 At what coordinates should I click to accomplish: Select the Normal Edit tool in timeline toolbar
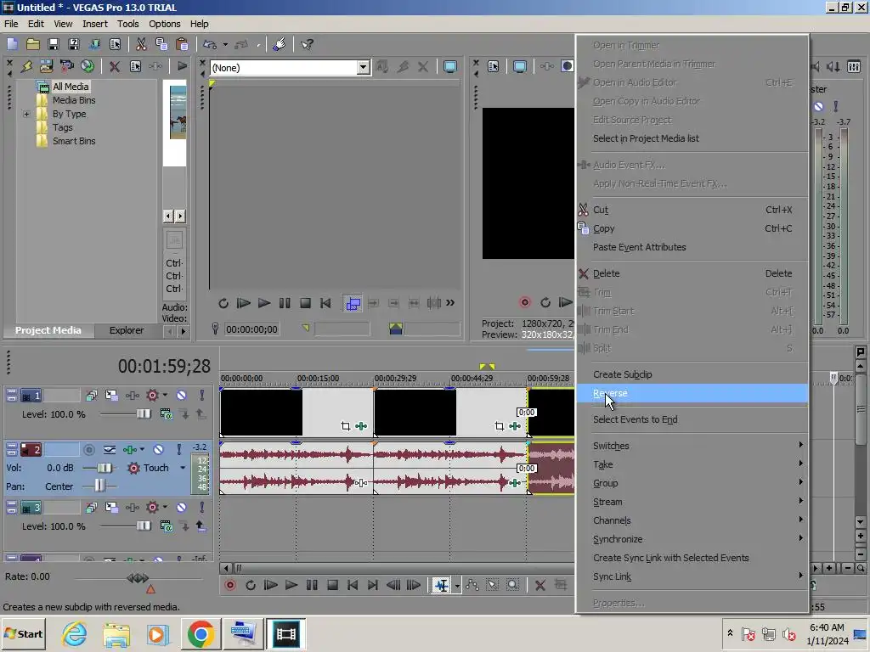442,585
